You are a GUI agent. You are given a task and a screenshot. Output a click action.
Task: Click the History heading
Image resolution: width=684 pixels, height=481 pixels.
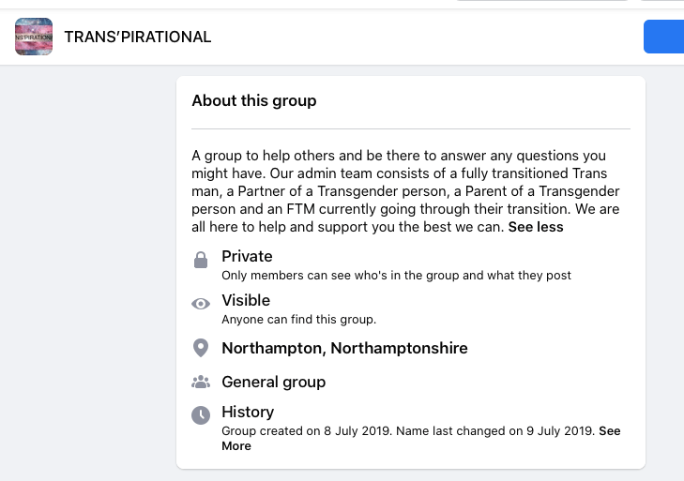point(248,412)
